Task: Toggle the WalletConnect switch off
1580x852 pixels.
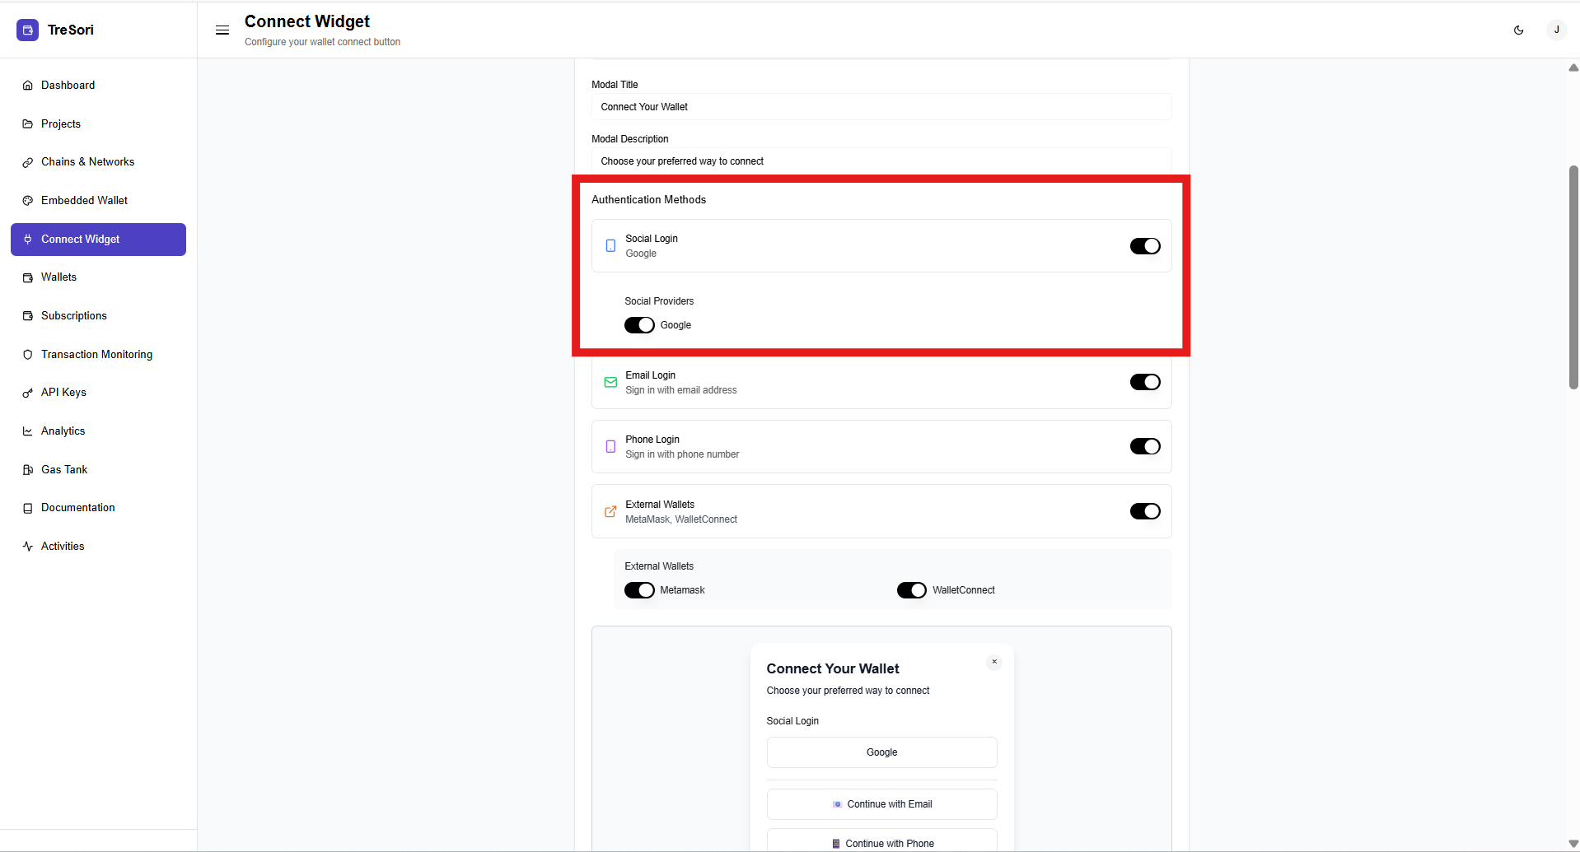Action: [x=911, y=590]
